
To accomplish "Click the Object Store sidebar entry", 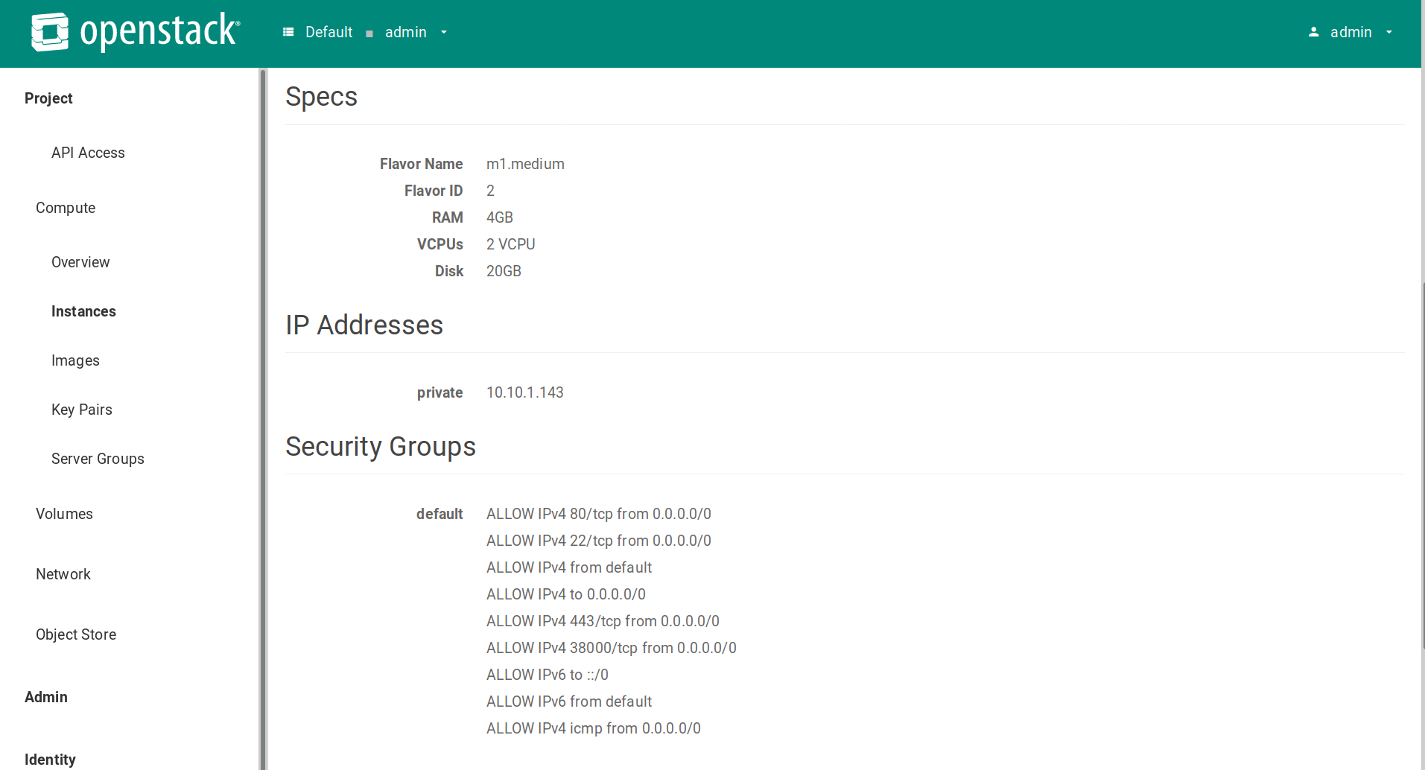I will pyautogui.click(x=76, y=634).
